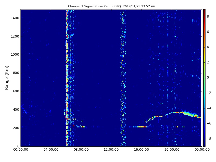Click the colorbar value −6 label

click(x=209, y=123)
